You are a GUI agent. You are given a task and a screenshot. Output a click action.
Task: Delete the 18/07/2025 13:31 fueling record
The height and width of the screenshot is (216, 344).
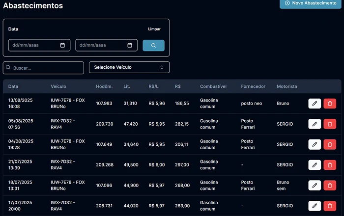coord(330,185)
